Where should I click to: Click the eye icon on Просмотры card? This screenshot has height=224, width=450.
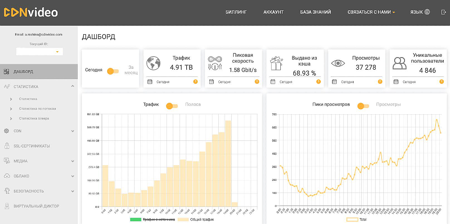[338, 63]
